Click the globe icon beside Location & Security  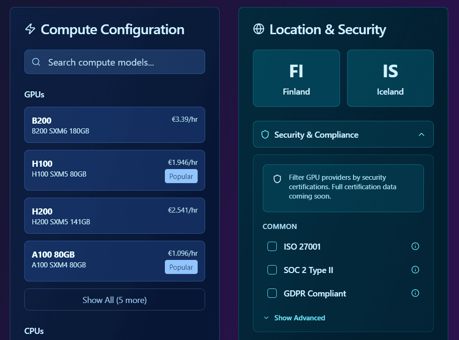click(x=259, y=30)
